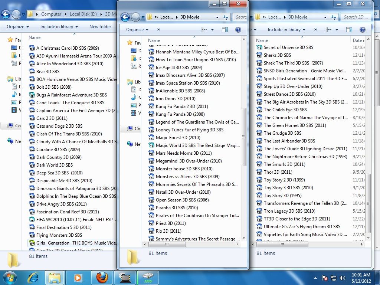Image resolution: width=380 pixels, height=285 pixels.
Task: Click the middle window's horizontal scrollbar thumb
Action: [x=167, y=244]
